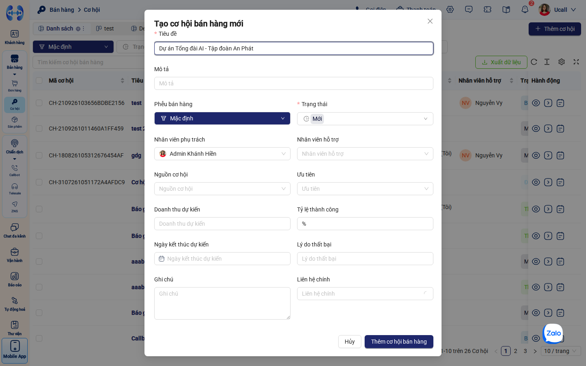Tick checkbox for CH-180826105312676454AF row
The height and width of the screenshot is (366, 586).
click(39, 155)
